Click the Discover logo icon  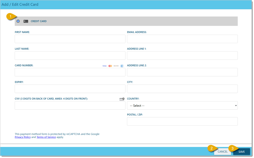tap(116, 66)
